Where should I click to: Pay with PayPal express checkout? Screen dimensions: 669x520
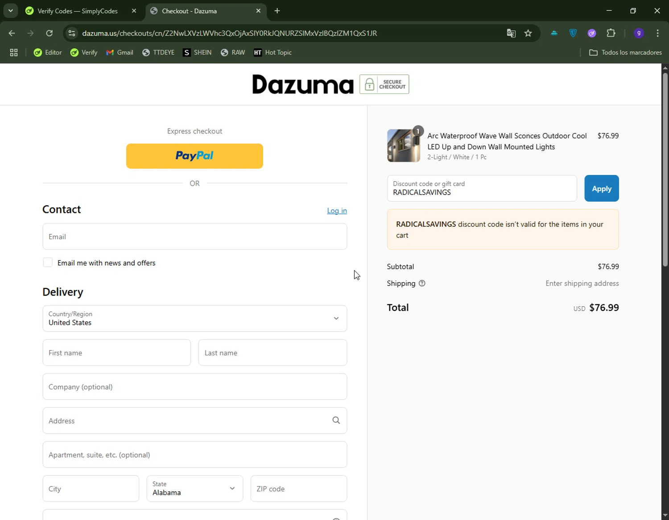194,156
